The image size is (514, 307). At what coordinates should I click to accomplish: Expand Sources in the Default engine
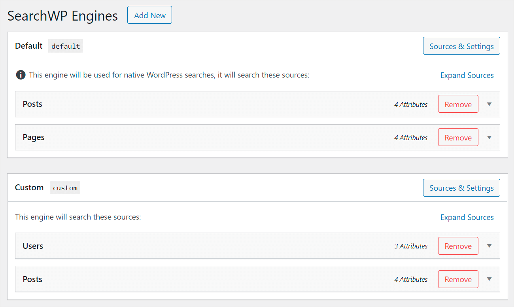[x=467, y=75]
